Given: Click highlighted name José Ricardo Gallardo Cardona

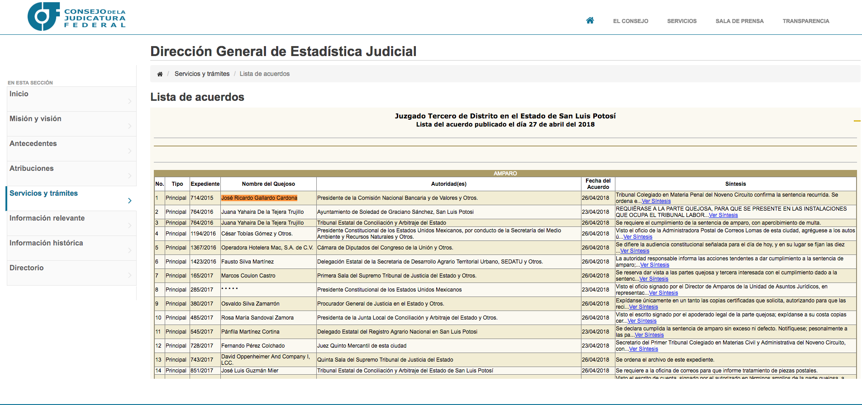Looking at the screenshot, I should point(259,198).
